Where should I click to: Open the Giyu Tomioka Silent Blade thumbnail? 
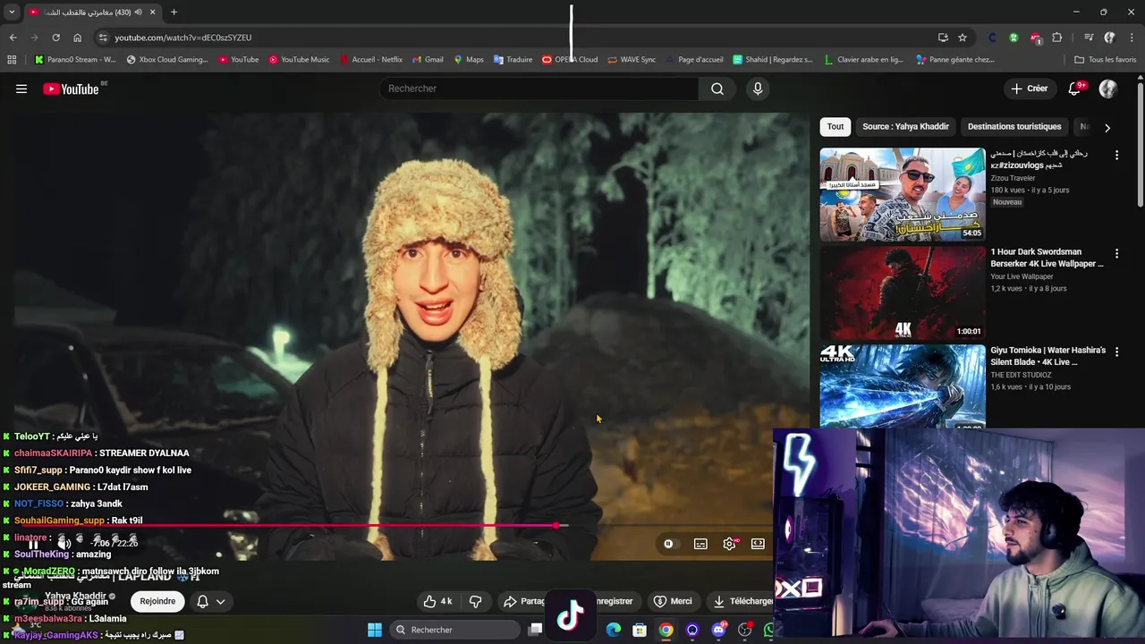(903, 386)
